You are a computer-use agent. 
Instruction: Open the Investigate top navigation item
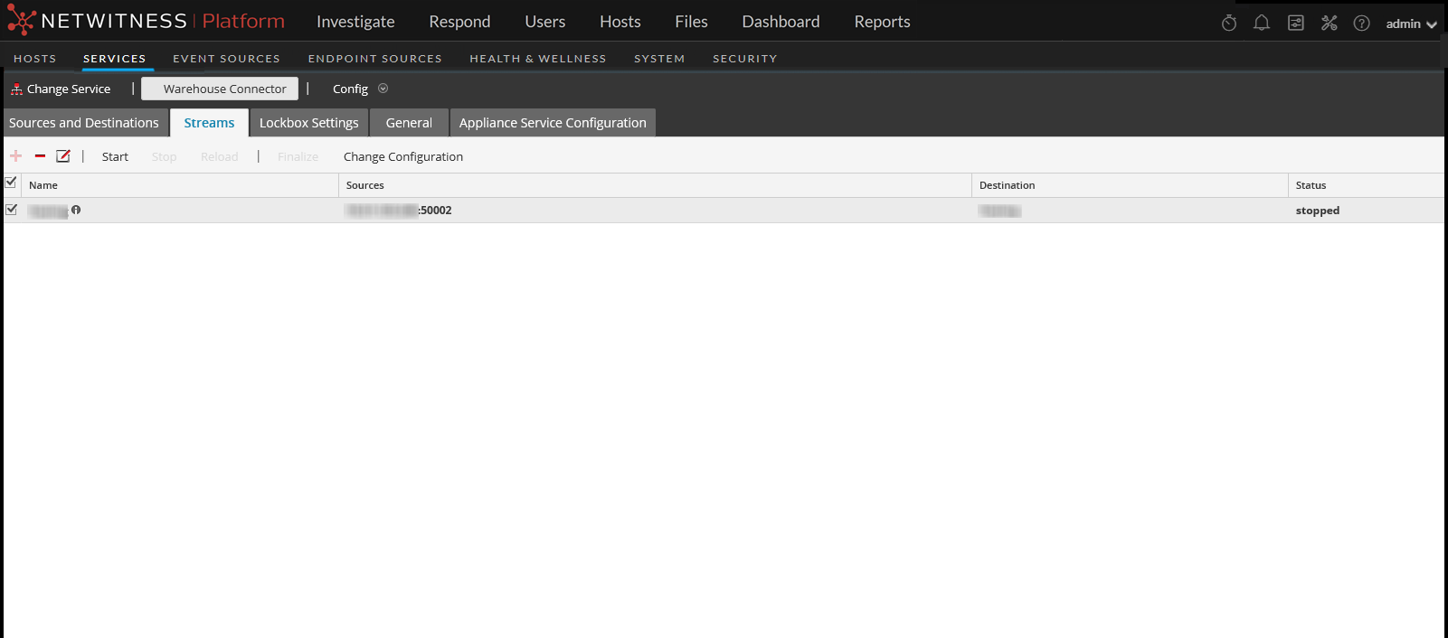click(355, 22)
